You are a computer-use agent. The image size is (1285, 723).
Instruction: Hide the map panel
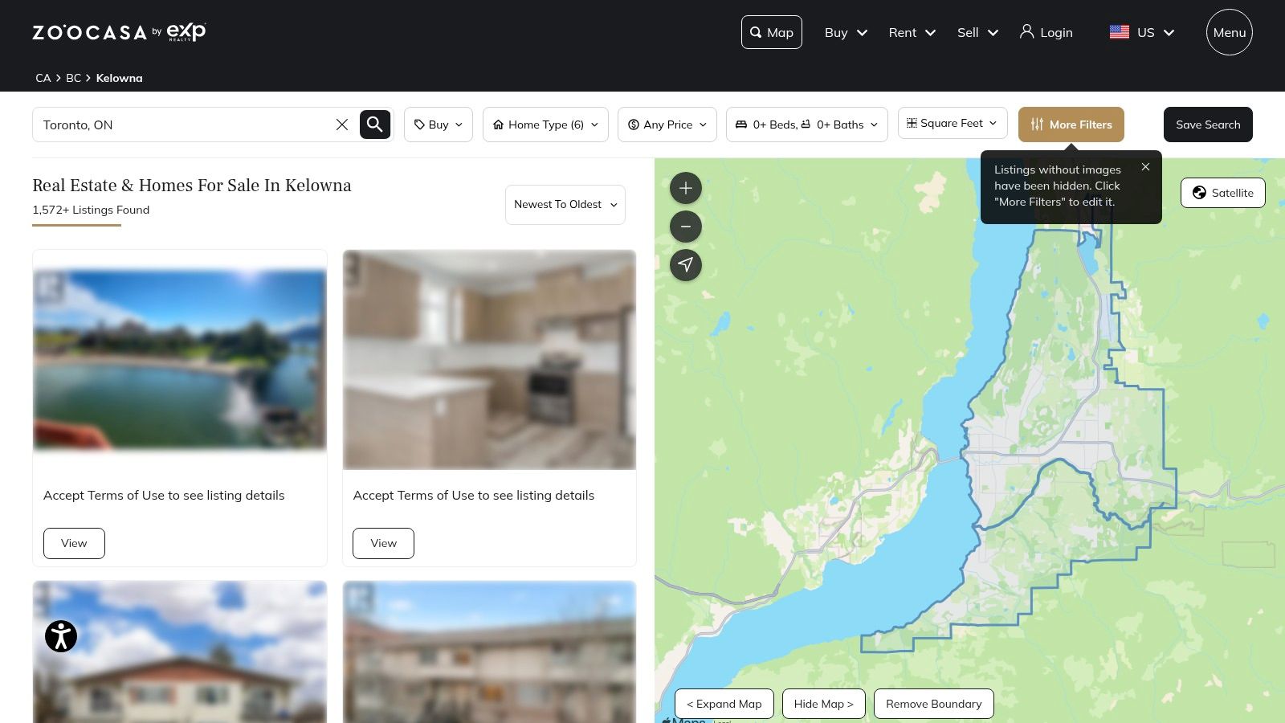click(823, 704)
